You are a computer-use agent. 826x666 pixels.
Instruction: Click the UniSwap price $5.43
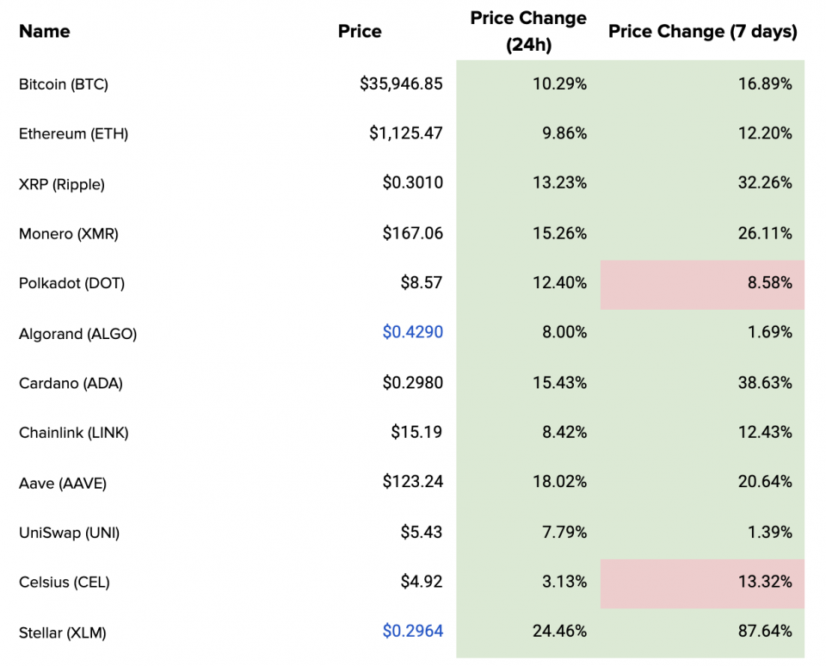pos(422,533)
